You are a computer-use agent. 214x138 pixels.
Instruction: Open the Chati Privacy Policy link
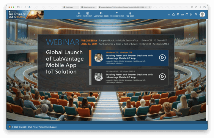click(36, 127)
